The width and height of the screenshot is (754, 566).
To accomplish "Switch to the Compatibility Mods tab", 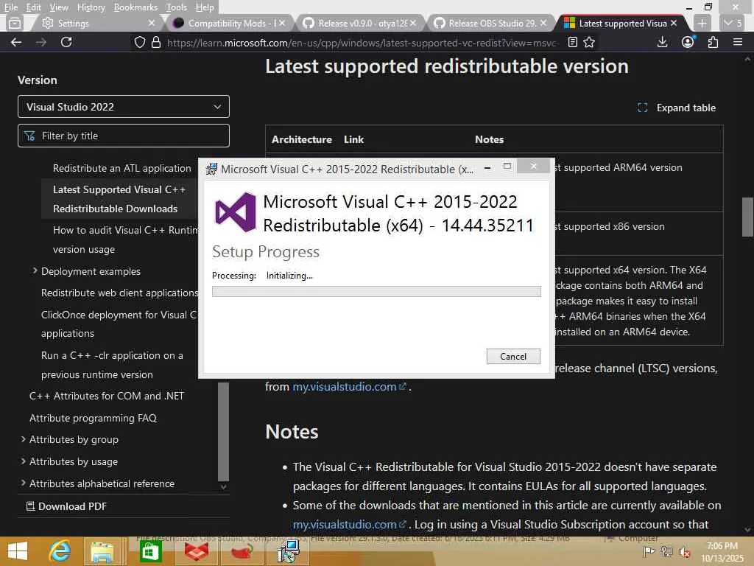I will [227, 23].
